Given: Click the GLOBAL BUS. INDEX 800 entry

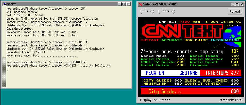Looking at the screenshot, I should 212,80.
